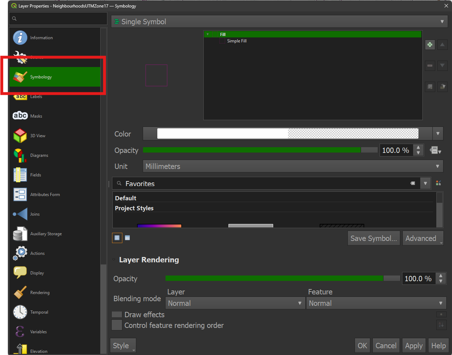Switch to the Masks tab
This screenshot has height=355, width=452.
click(55, 116)
